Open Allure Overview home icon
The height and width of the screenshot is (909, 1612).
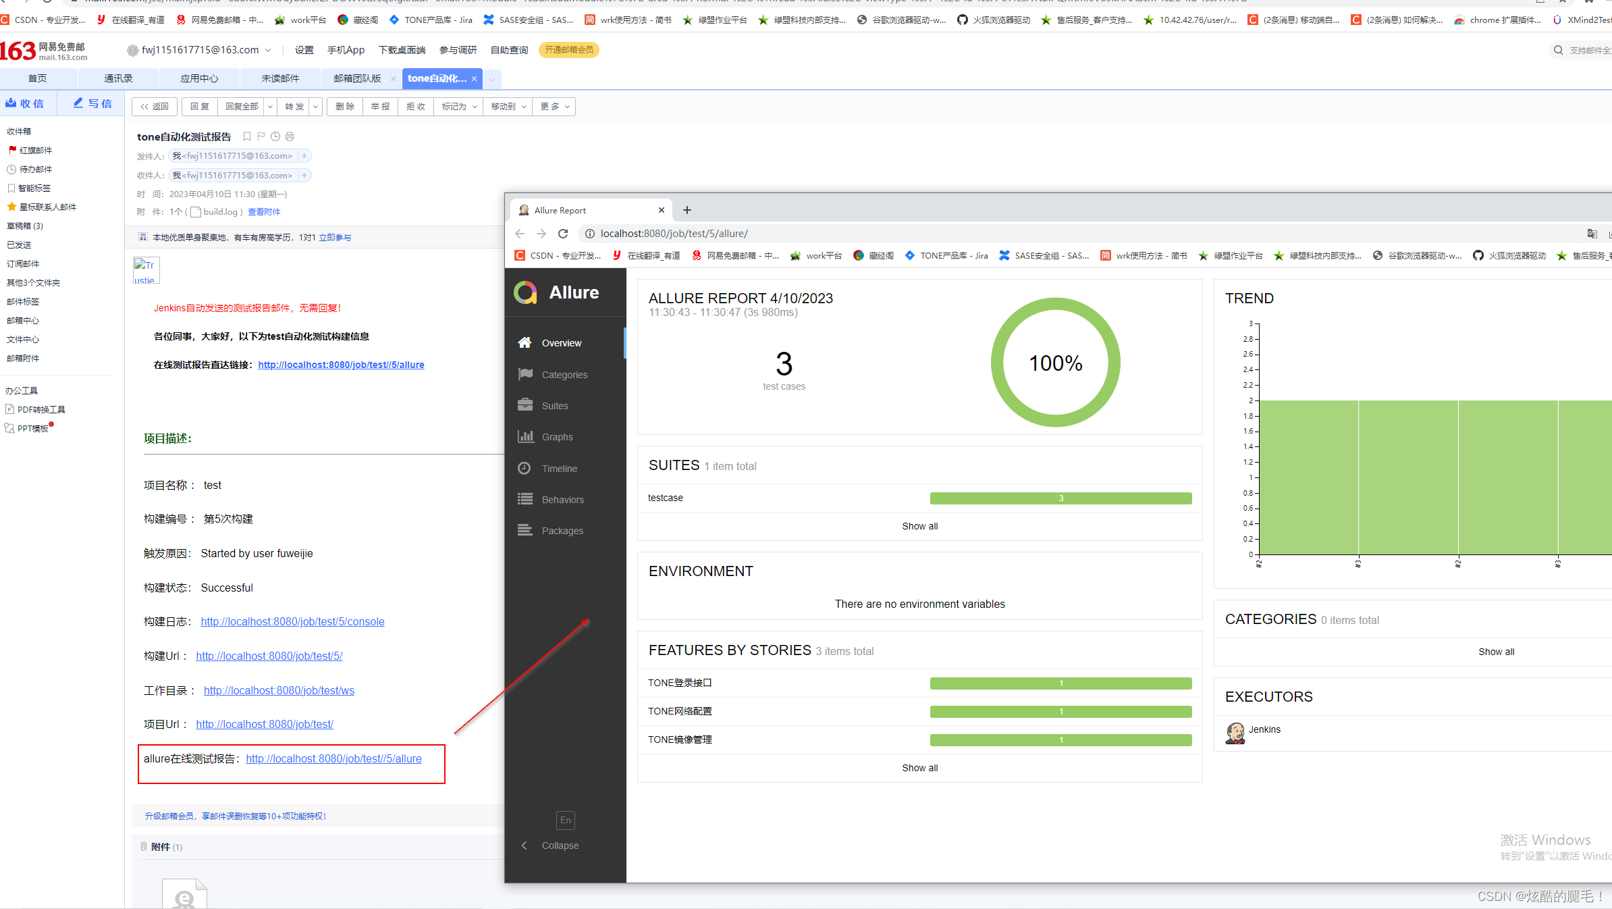point(525,342)
